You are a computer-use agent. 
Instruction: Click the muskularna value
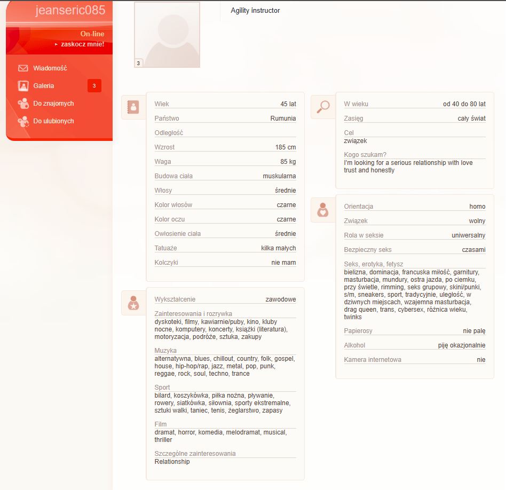click(280, 176)
